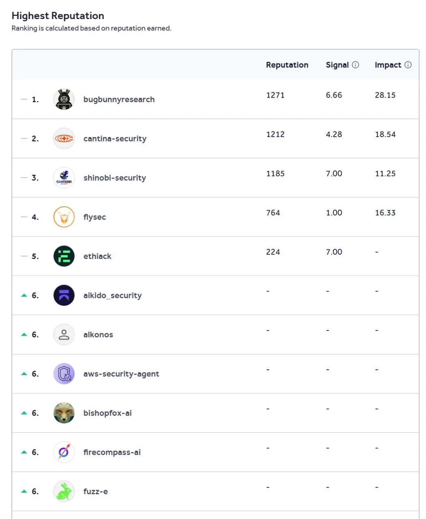
Task: Click the reputation value 764
Action: [273, 212]
